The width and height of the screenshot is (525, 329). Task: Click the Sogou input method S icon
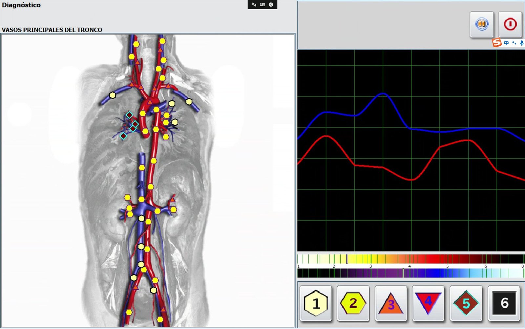[497, 43]
